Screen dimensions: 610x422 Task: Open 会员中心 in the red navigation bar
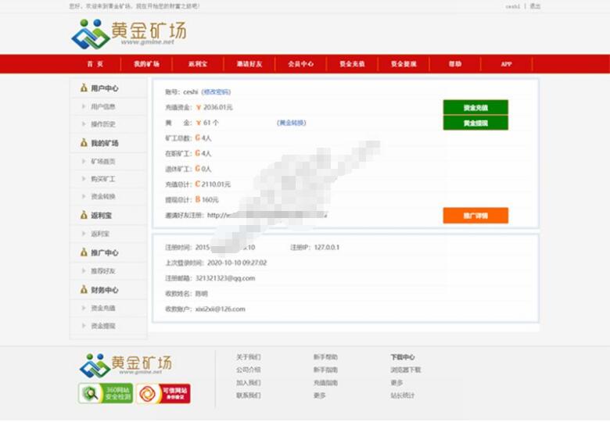[x=301, y=64]
